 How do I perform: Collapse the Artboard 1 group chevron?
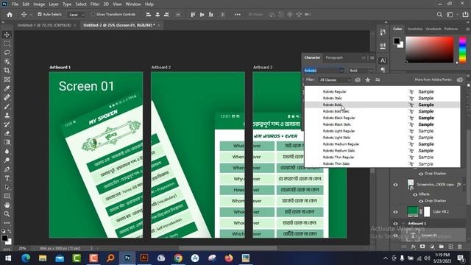click(x=403, y=224)
